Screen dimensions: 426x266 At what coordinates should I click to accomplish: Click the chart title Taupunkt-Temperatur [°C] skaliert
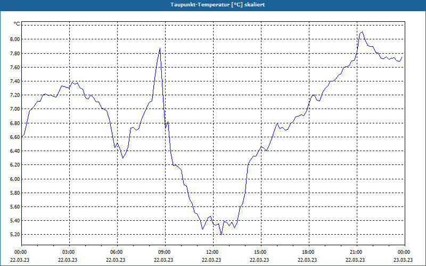[218, 5]
